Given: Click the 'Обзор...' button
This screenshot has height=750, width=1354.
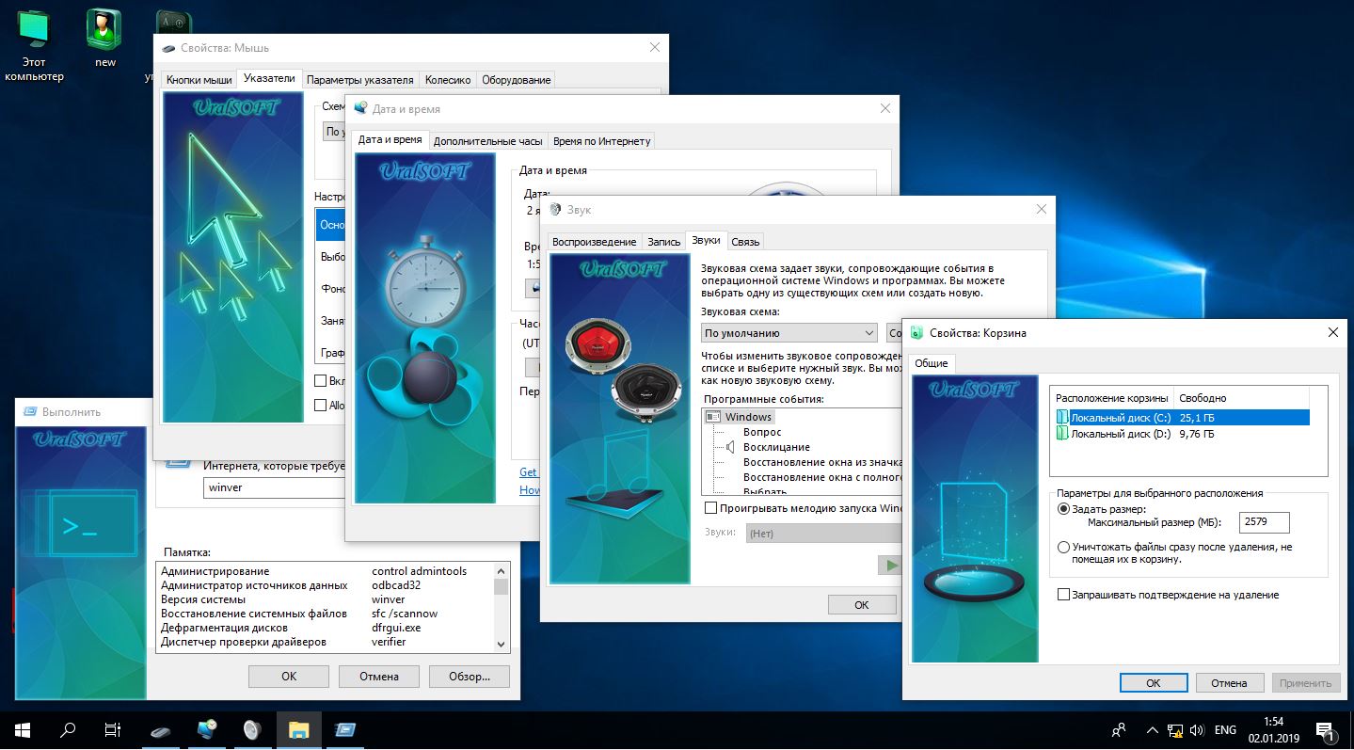Looking at the screenshot, I should coord(469,676).
